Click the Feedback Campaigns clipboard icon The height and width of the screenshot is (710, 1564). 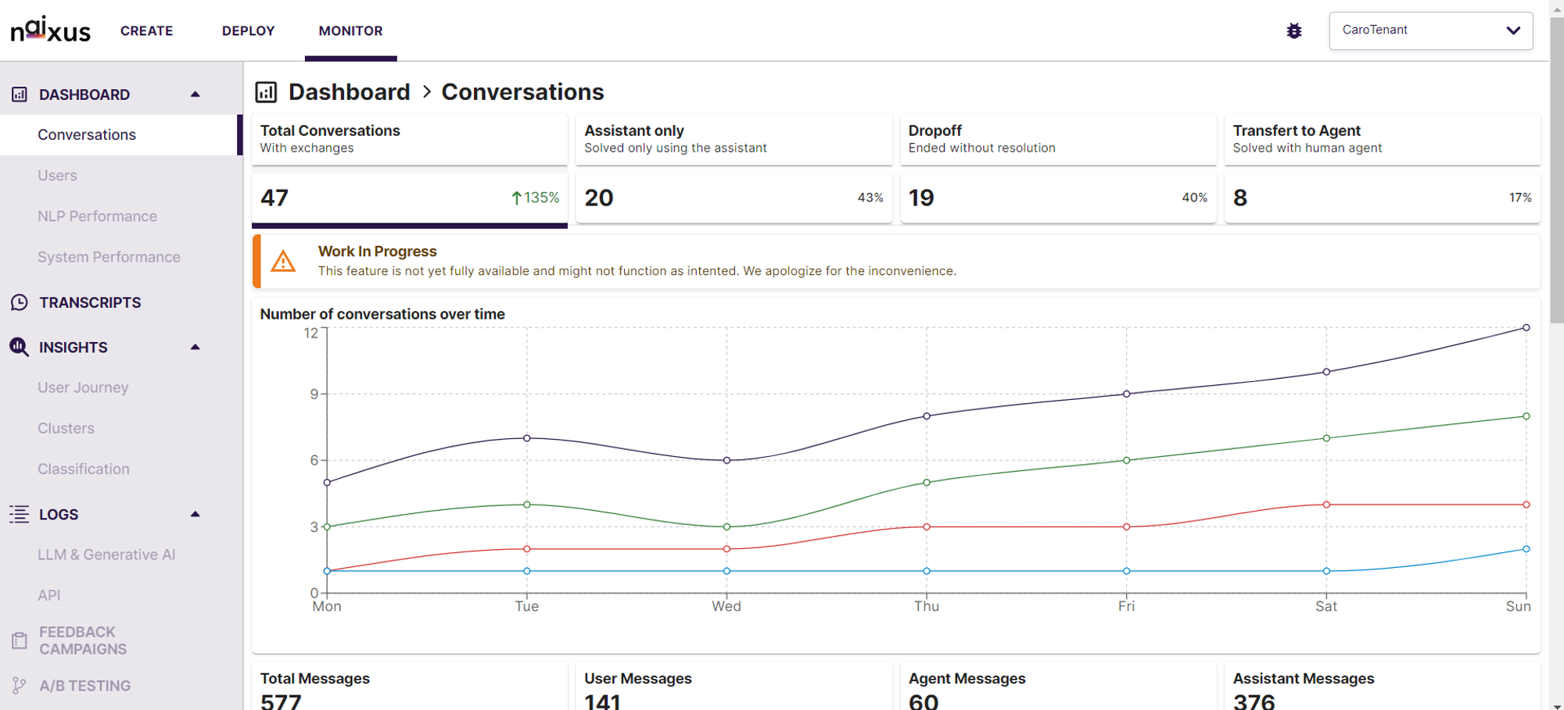(x=20, y=640)
